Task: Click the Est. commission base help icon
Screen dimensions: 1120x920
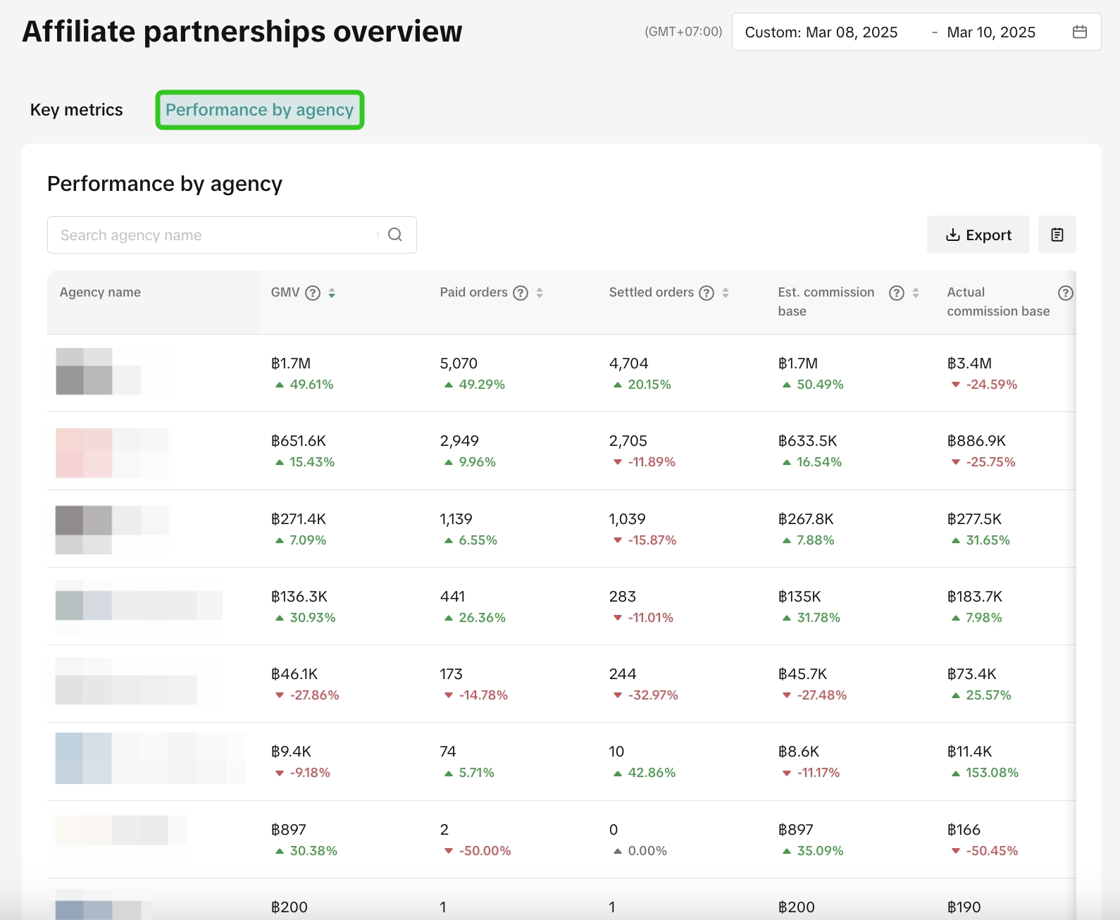Action: pos(896,293)
